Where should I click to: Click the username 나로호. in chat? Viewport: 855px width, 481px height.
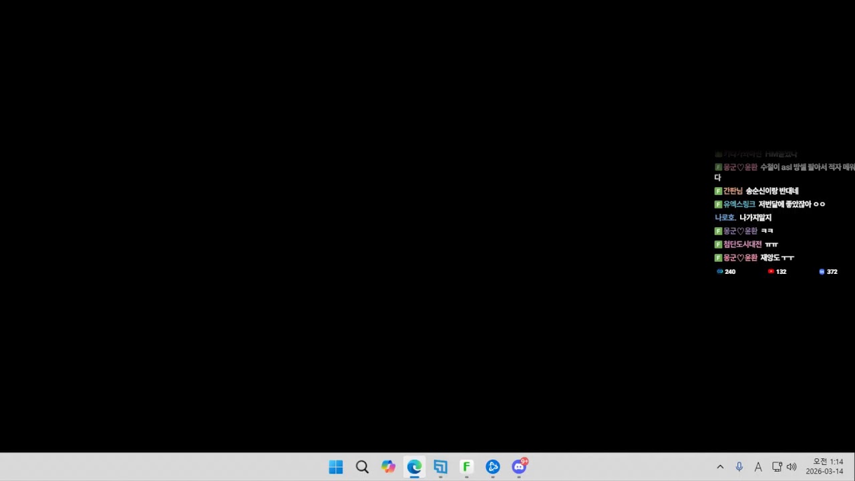725,218
